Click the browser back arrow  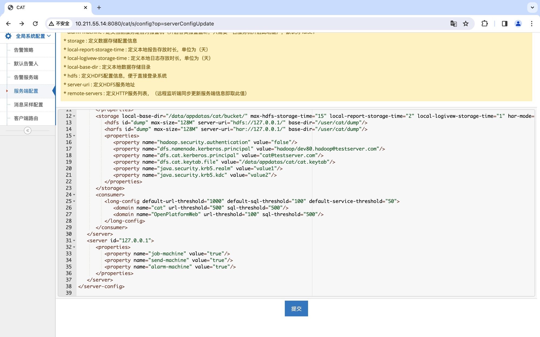click(8, 24)
